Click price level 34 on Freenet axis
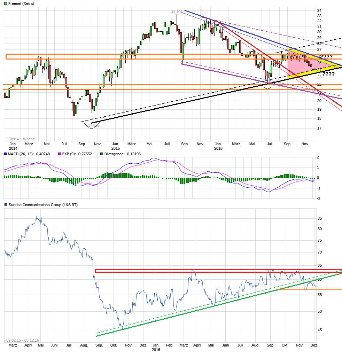Screen dimensions: 342x358 (319, 10)
